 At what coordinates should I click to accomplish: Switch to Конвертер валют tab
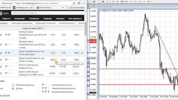pos(67,23)
